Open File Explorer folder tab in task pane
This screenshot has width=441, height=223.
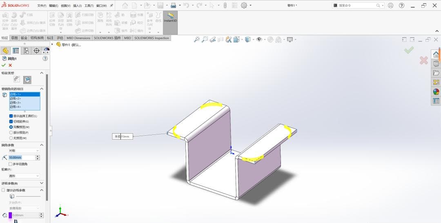click(436, 73)
